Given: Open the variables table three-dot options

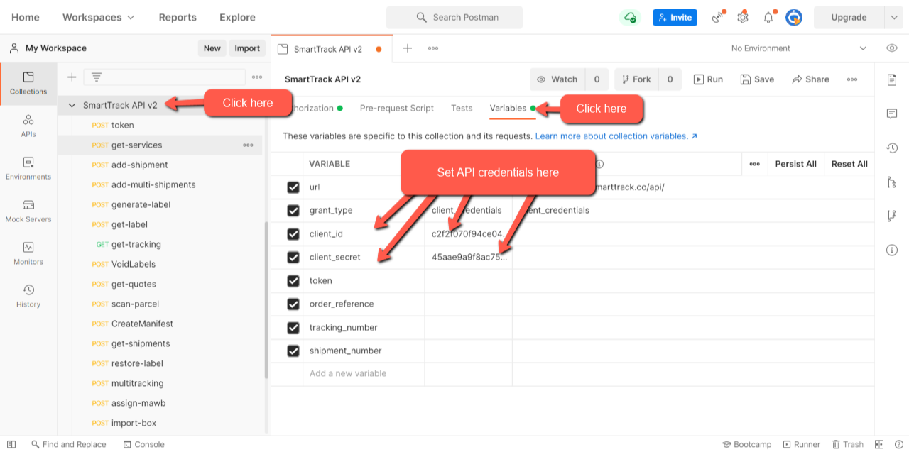Looking at the screenshot, I should tap(754, 164).
